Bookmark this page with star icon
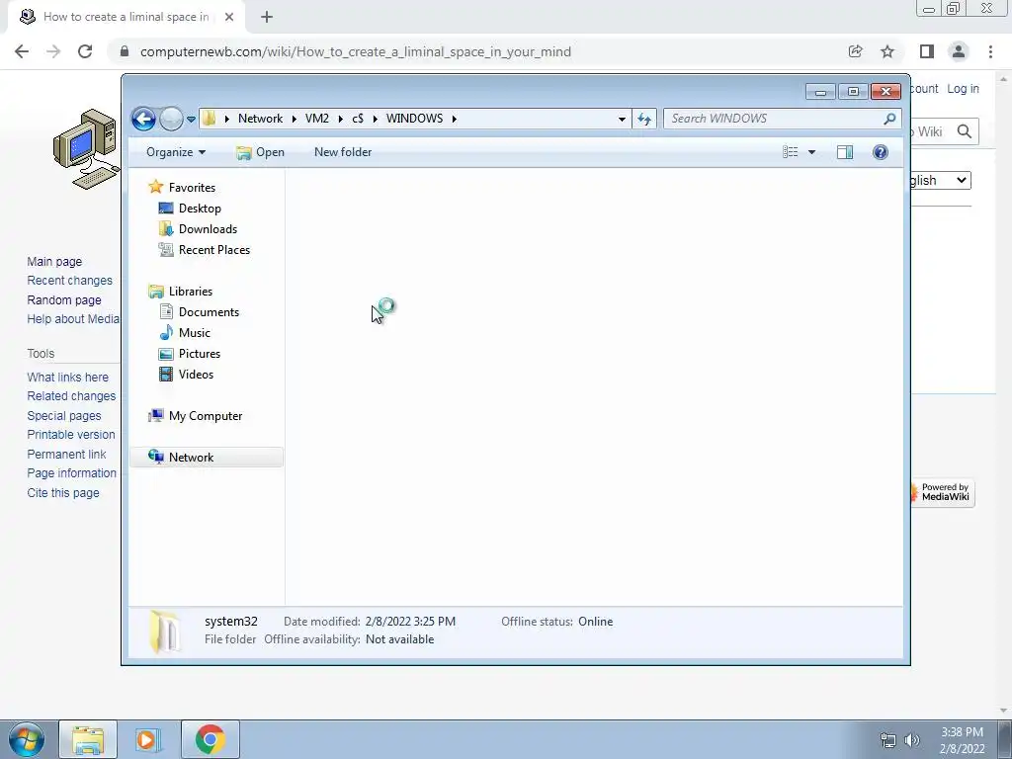Image resolution: width=1012 pixels, height=759 pixels. coord(888,51)
